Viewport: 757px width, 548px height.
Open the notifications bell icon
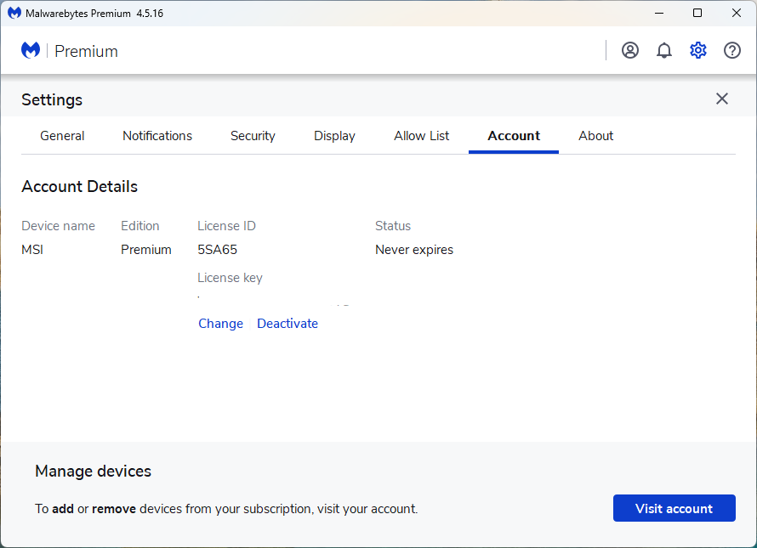[x=663, y=50]
